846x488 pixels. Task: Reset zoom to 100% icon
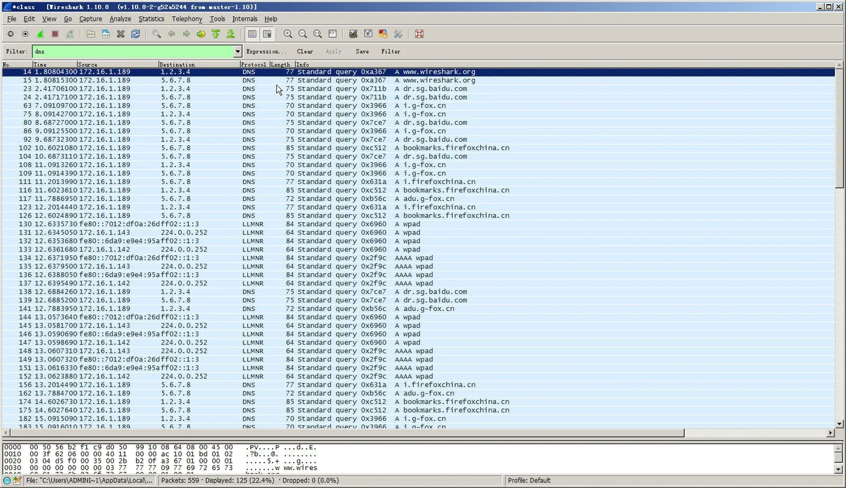(317, 34)
